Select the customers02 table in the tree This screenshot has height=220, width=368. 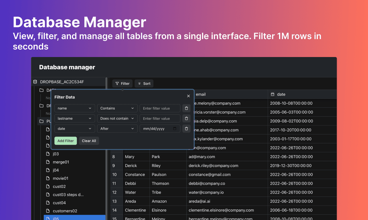[74, 211]
